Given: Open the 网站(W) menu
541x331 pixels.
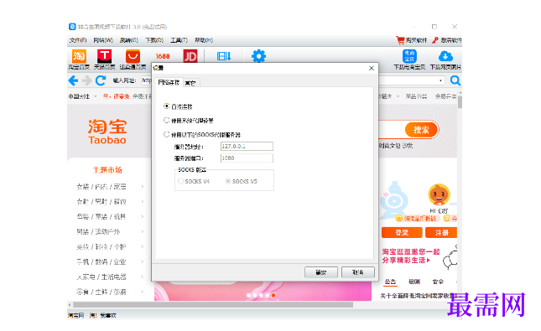Looking at the screenshot, I should coord(103,40).
